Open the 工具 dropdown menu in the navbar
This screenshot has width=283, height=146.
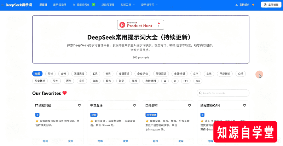(128, 5)
